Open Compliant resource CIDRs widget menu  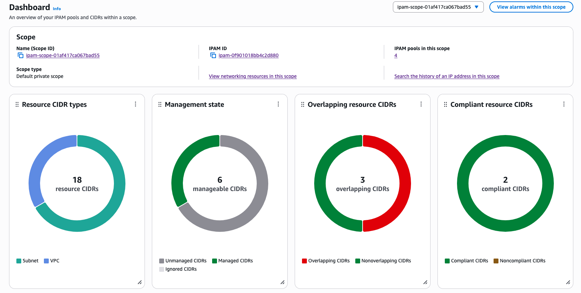564,104
